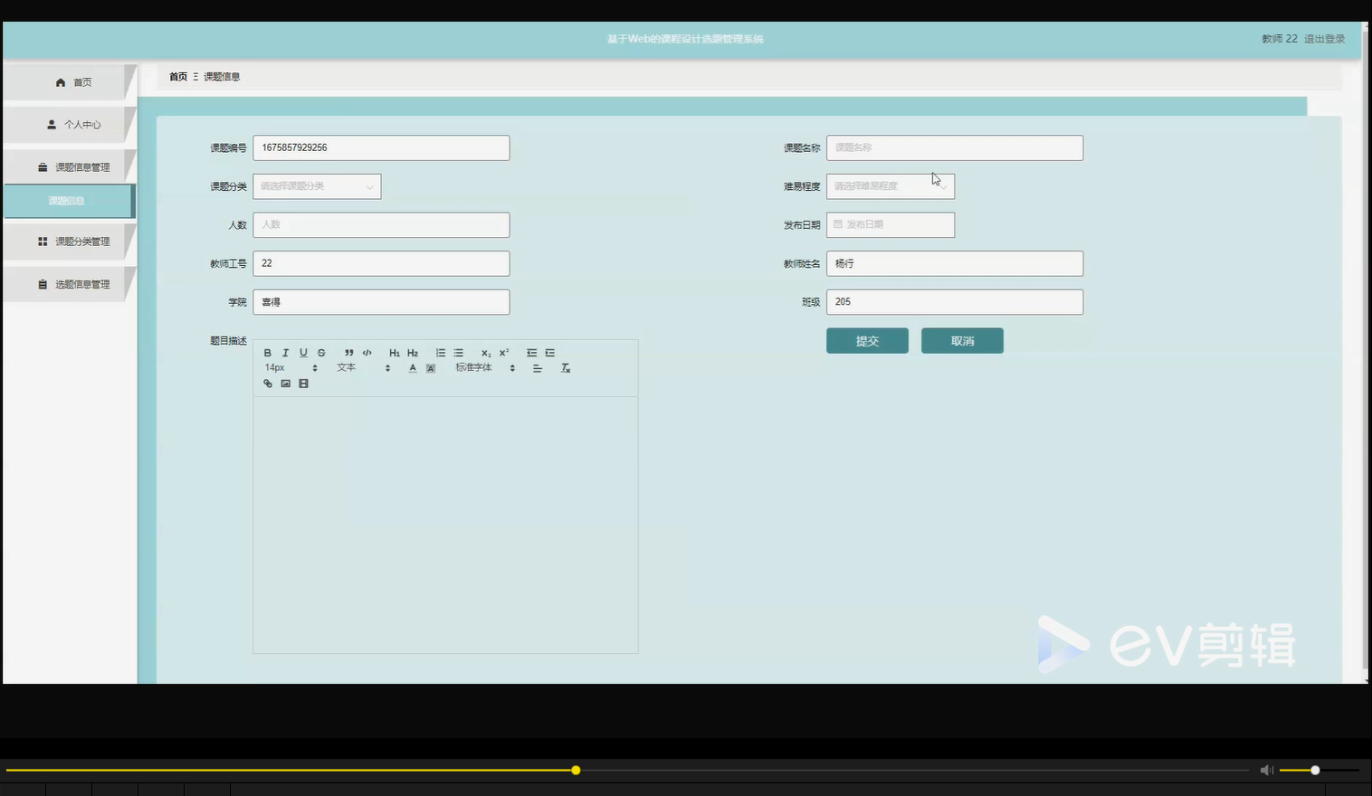Click the 课题编号 field with 1675857929256
This screenshot has height=796, width=1372.
pyautogui.click(x=381, y=147)
